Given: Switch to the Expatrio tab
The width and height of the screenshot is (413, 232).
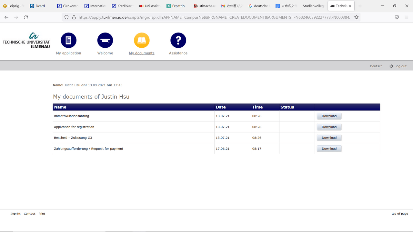Looking at the screenshot, I should [177, 6].
